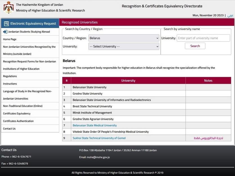Click the Electronic Equivalency Request form icon
The height and width of the screenshot is (176, 235).
pos(6,24)
